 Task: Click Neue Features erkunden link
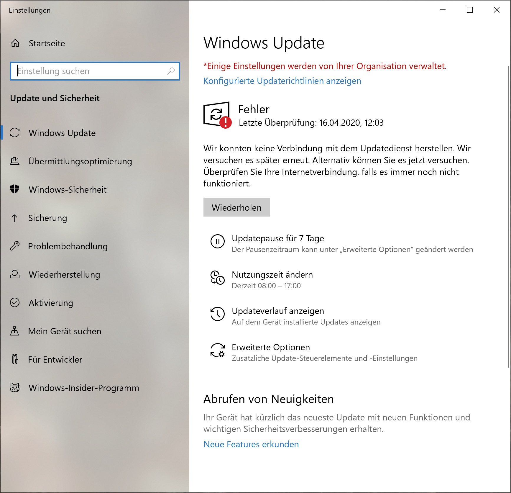coord(251,444)
